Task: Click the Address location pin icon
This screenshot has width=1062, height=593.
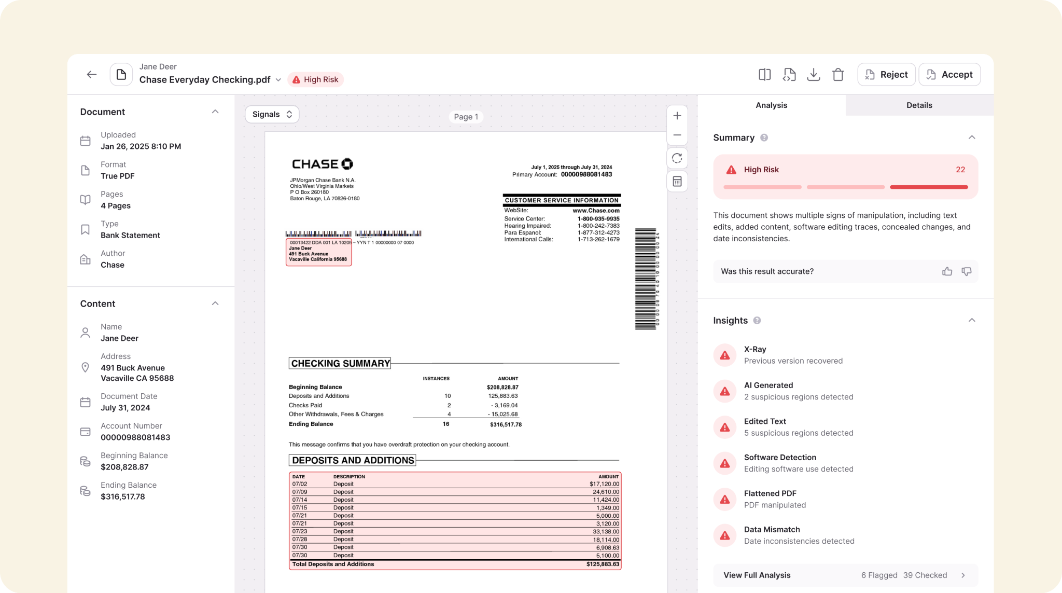Action: coord(86,367)
